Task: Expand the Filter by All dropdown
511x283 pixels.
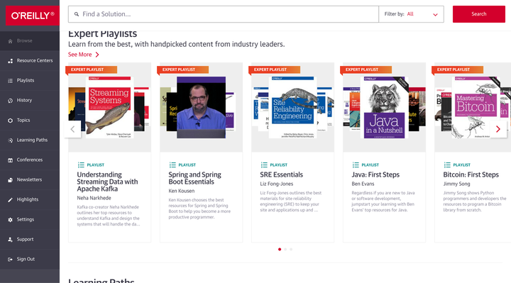Action: click(411, 14)
